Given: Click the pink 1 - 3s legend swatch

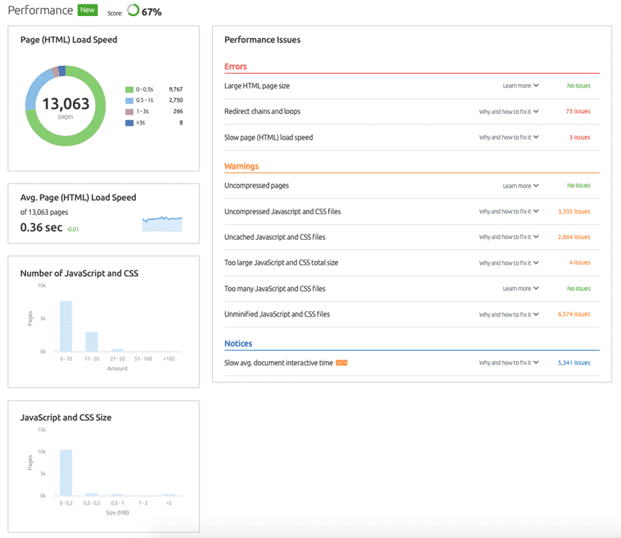Looking at the screenshot, I should (x=129, y=111).
